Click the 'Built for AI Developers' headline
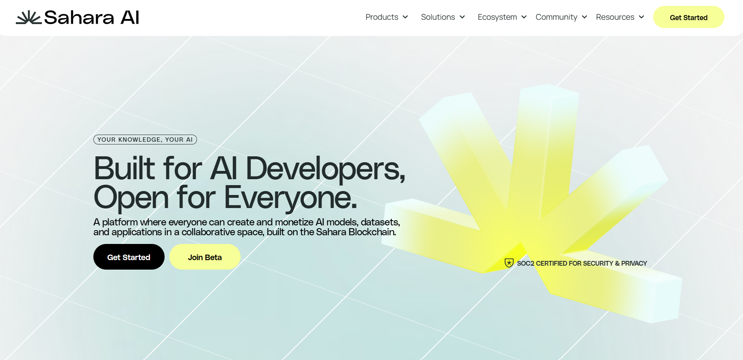Viewport: 743px width, 360px height. coord(249,182)
